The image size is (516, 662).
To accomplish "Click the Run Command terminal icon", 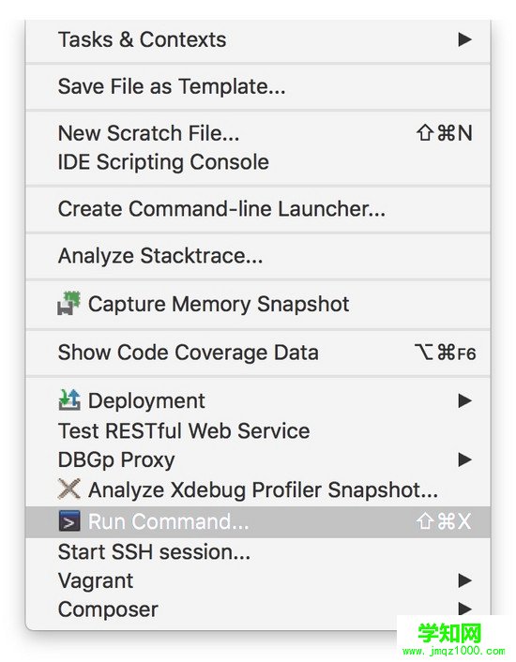I will click(68, 521).
